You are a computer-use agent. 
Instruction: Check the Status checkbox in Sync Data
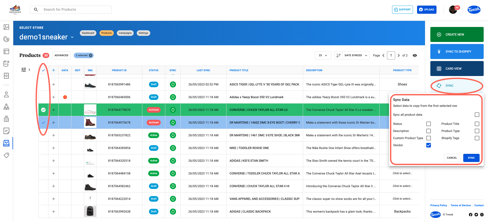click(x=429, y=124)
